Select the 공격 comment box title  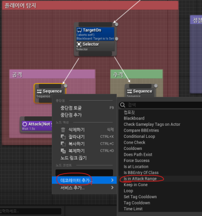point(17,74)
